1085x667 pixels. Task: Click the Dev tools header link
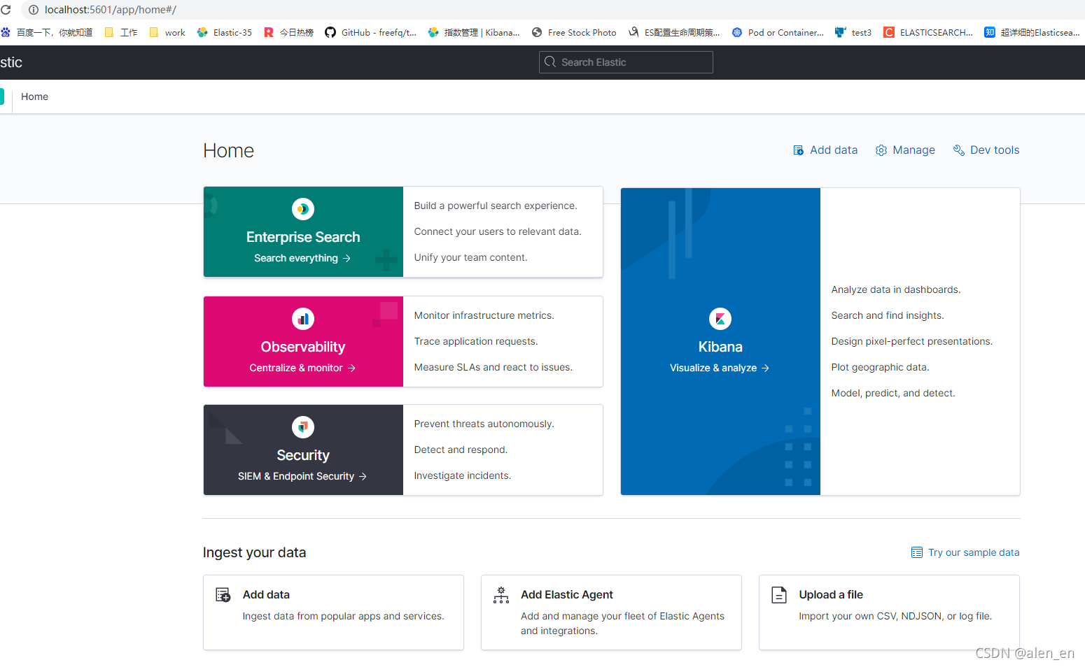tap(986, 150)
